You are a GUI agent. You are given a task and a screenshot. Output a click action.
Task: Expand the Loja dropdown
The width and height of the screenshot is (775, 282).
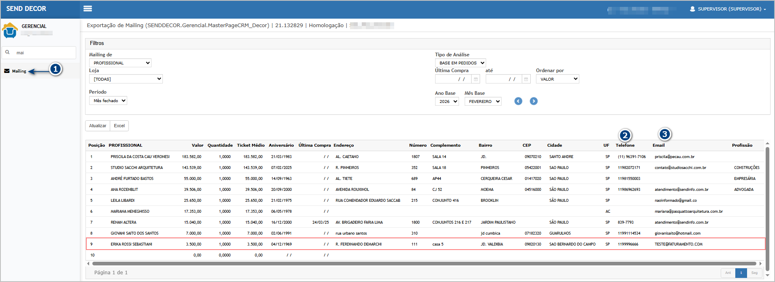(126, 79)
